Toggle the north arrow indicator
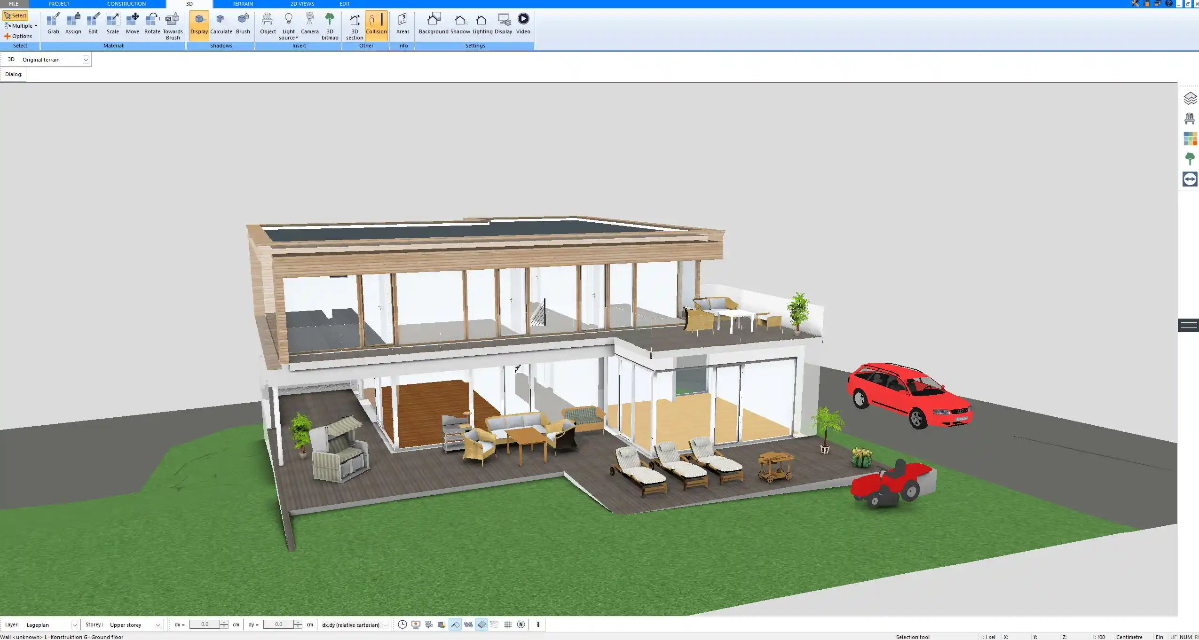1199x640 pixels. 521,624
